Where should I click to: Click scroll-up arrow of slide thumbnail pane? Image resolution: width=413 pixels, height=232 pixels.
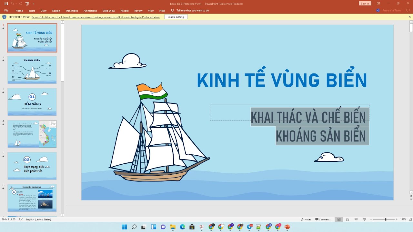click(62, 23)
